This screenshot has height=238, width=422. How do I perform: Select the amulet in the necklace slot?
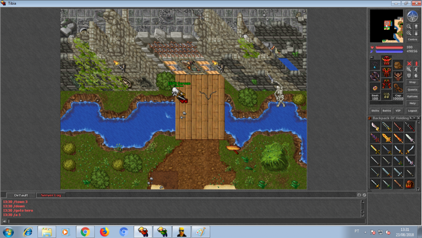(x=375, y=65)
